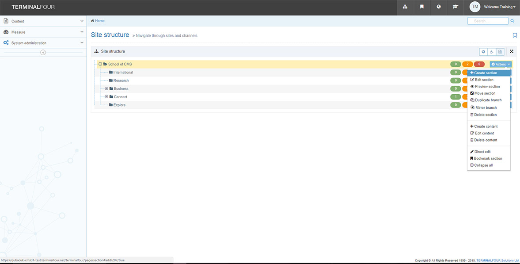Click the graduation cap training icon

[455, 7]
